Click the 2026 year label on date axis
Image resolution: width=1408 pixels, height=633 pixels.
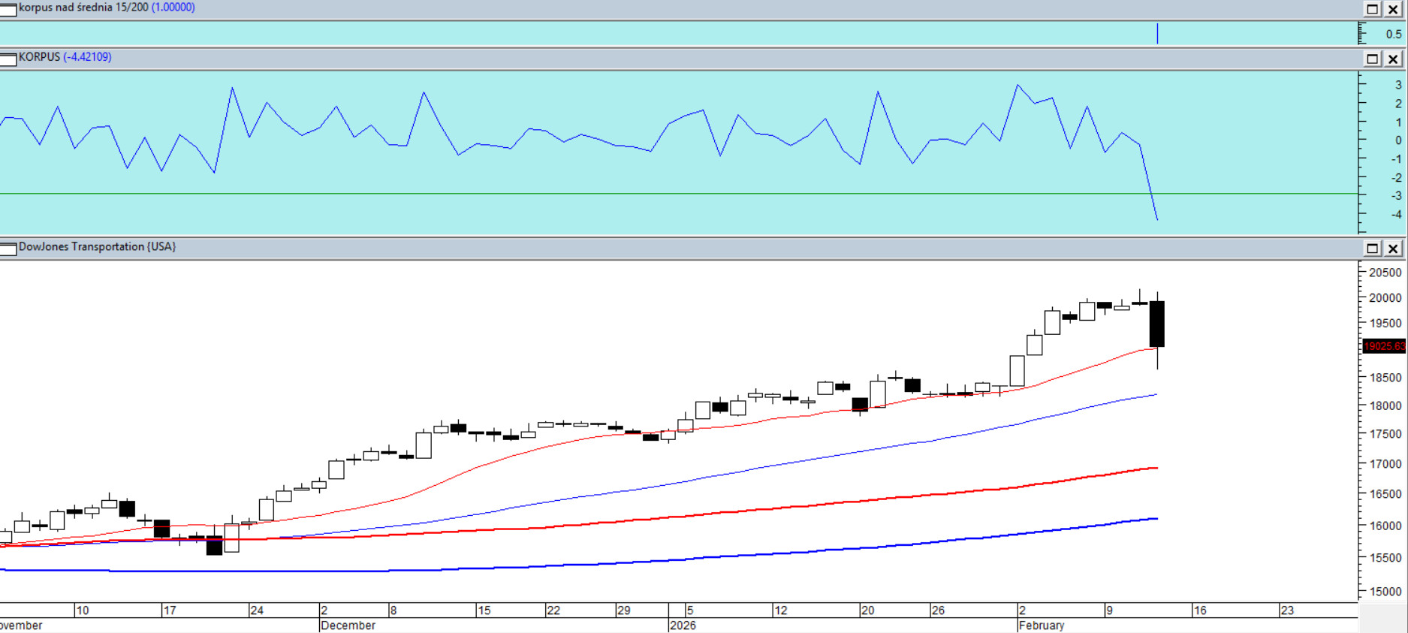[x=683, y=625]
